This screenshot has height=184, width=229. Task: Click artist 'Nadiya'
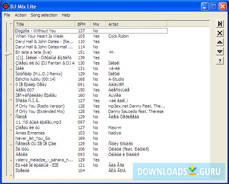pos(115,133)
